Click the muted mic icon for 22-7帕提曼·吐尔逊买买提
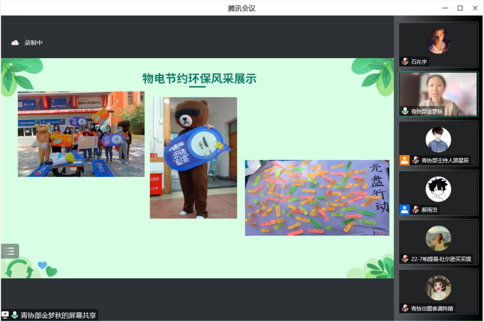The image size is (484, 322). tap(405, 259)
